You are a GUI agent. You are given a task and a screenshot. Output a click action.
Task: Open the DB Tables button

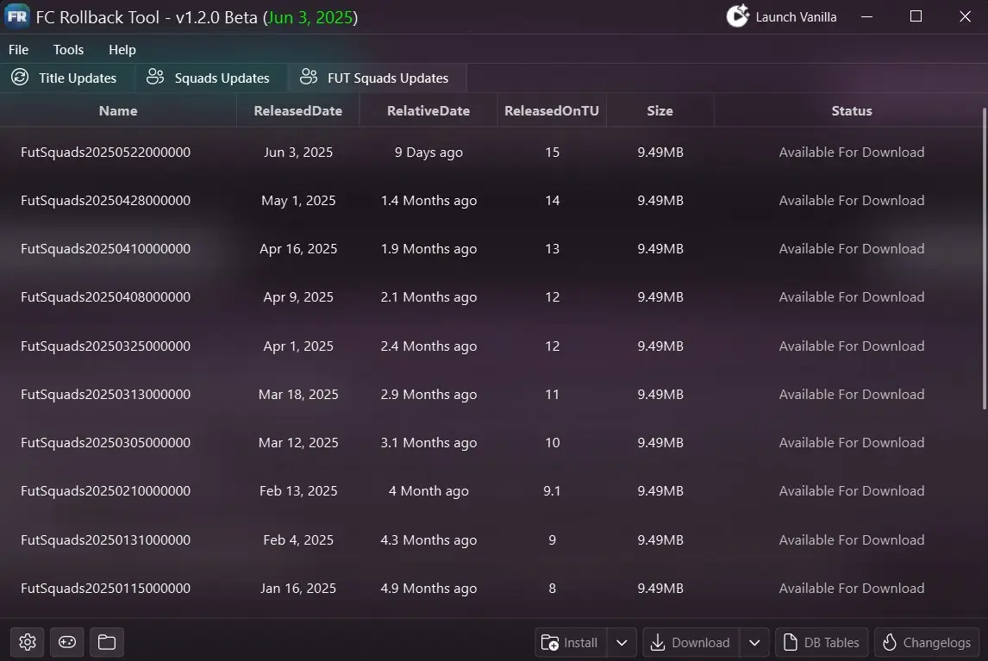click(x=822, y=643)
